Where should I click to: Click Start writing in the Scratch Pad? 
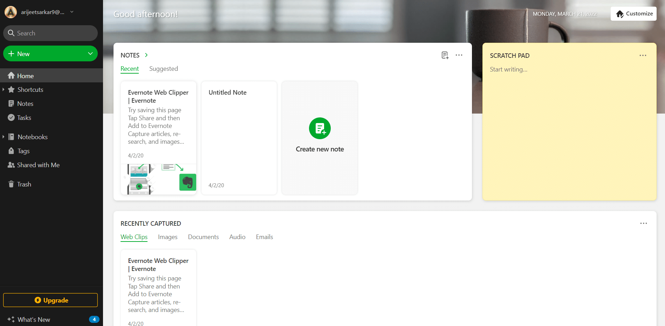tap(508, 69)
